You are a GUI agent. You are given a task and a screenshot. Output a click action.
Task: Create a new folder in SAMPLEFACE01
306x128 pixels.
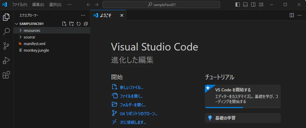[x=71, y=24]
